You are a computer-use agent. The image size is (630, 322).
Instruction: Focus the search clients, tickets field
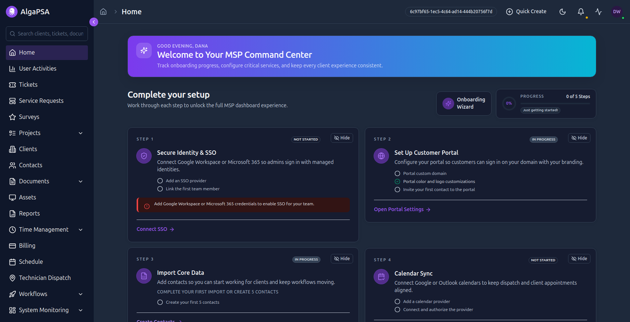pos(47,34)
